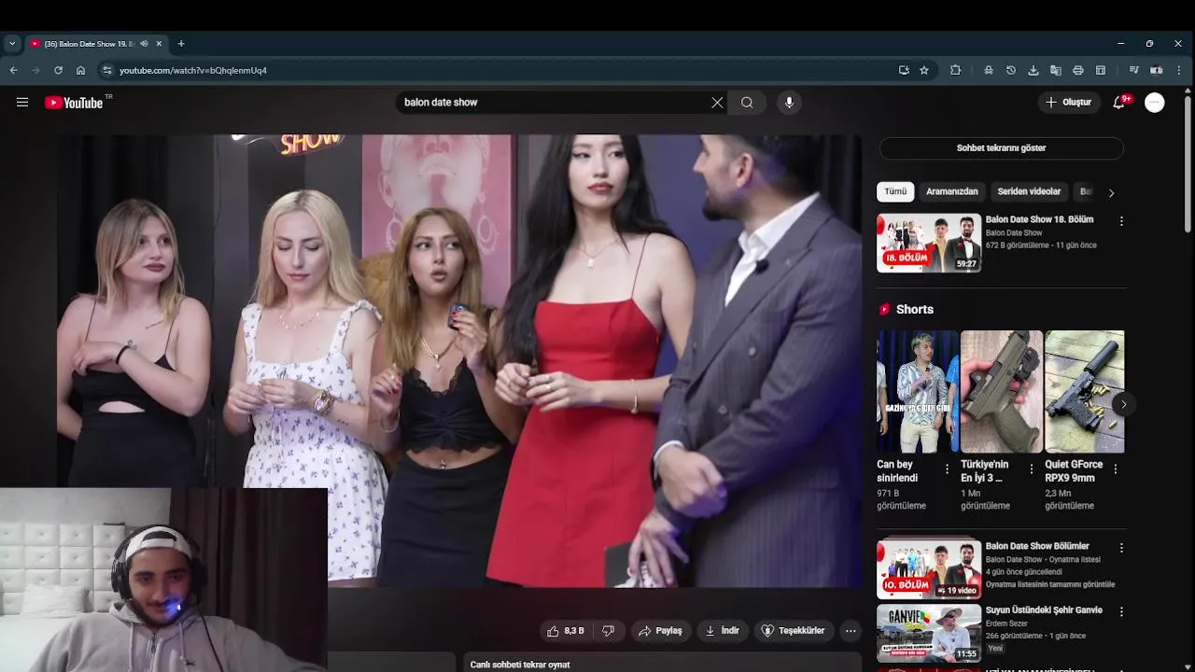
Task: Click the print toolbar icon
Action: point(1078,70)
